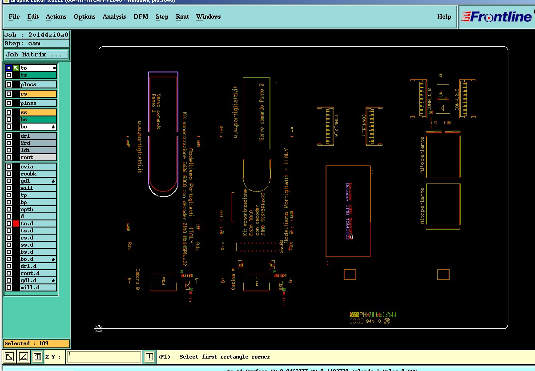
Task: Select the bs layer name
Action: [38, 120]
